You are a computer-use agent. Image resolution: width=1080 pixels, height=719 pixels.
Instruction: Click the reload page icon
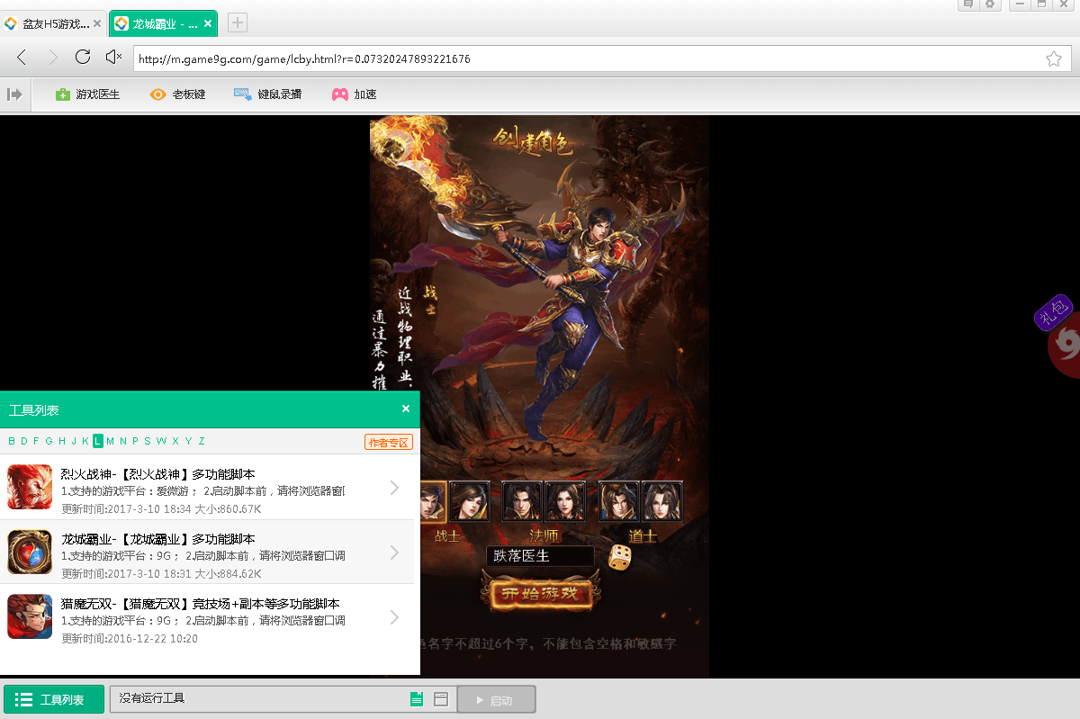(x=83, y=58)
